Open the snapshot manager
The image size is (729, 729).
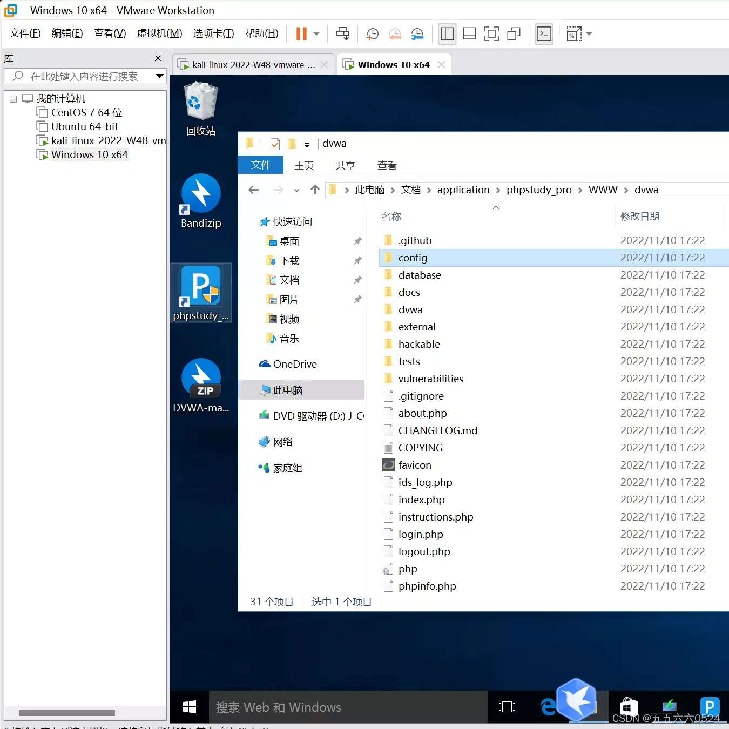417,34
